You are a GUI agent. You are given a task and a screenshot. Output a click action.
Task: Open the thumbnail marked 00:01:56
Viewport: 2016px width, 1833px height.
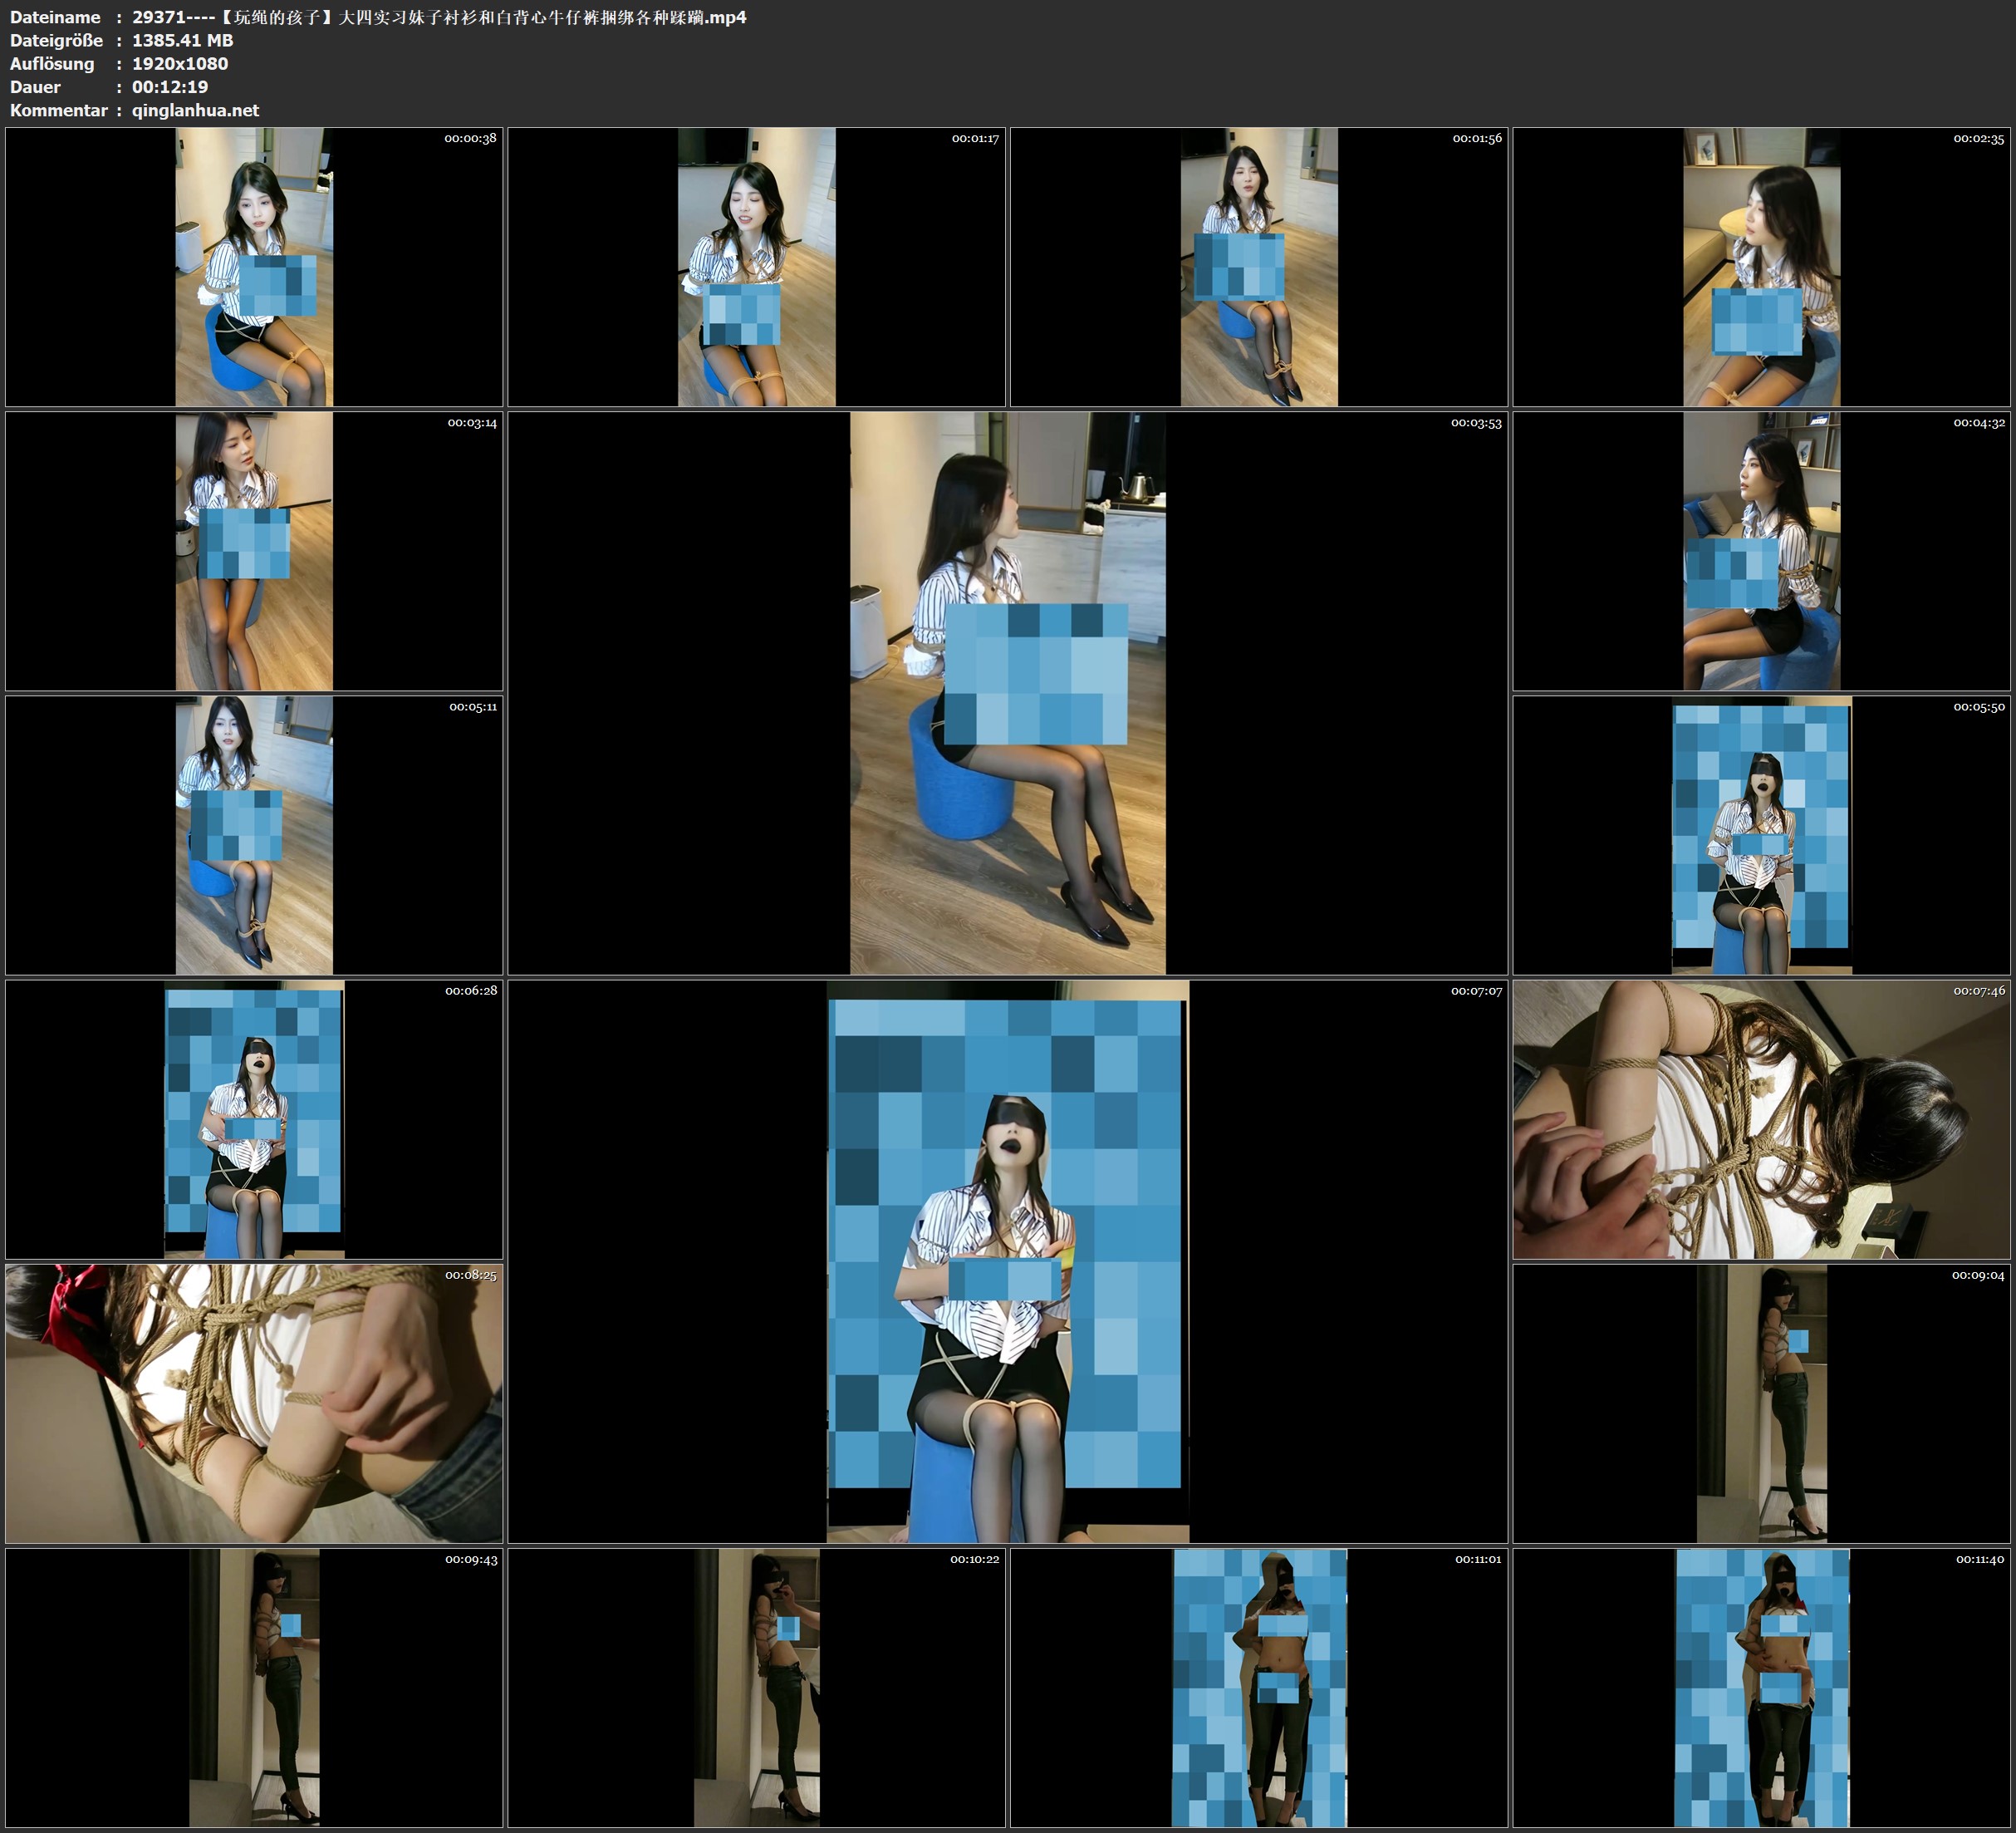(x=1259, y=266)
